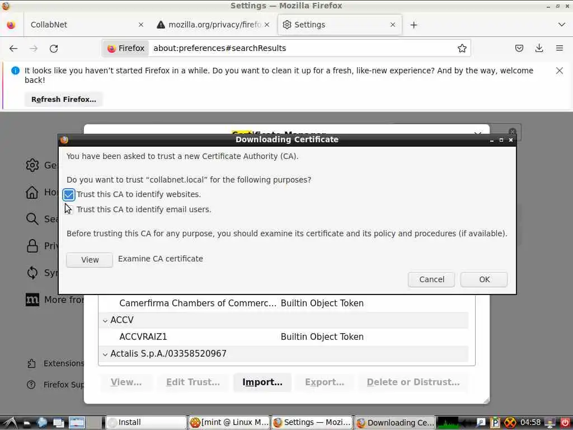Cancel the Downloading Certificate dialog
The width and height of the screenshot is (573, 430).
point(431,280)
